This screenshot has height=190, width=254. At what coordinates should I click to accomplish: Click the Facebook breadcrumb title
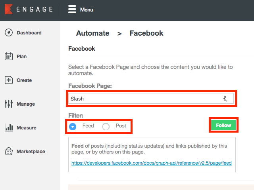click(x=146, y=33)
